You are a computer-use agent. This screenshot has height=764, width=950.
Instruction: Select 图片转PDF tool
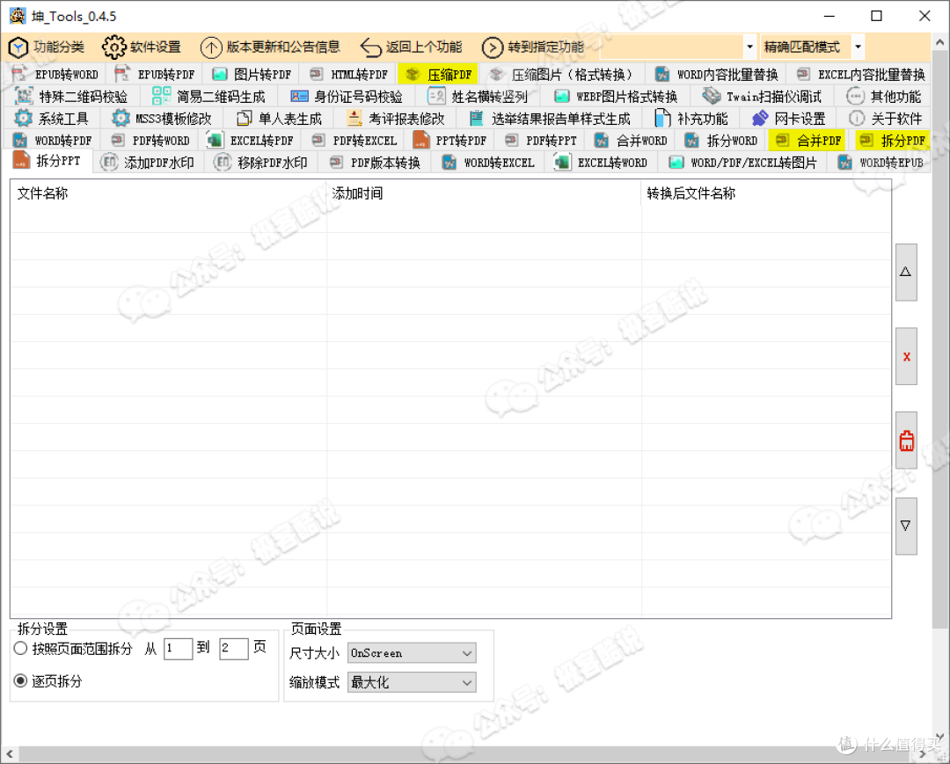point(252,75)
